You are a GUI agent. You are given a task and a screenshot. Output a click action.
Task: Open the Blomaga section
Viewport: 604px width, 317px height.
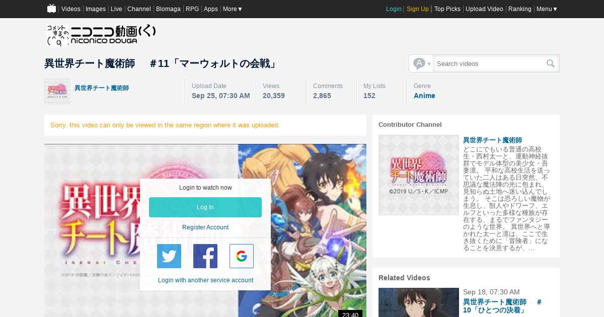(x=168, y=9)
